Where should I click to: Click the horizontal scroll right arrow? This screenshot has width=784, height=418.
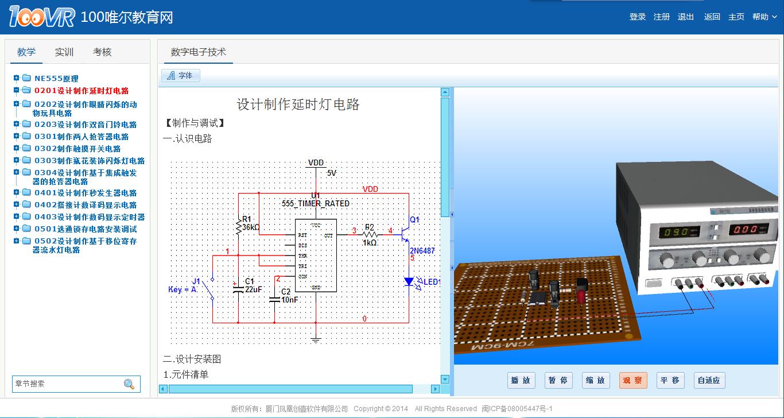(x=435, y=389)
